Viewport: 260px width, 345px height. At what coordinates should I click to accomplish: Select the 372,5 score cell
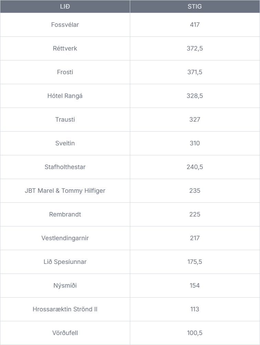point(195,48)
